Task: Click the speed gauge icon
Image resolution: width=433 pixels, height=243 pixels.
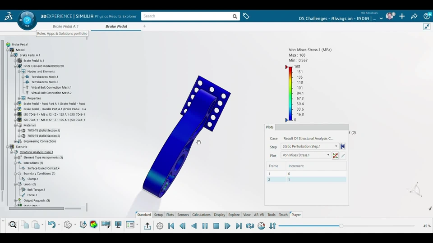Action: pos(261,226)
